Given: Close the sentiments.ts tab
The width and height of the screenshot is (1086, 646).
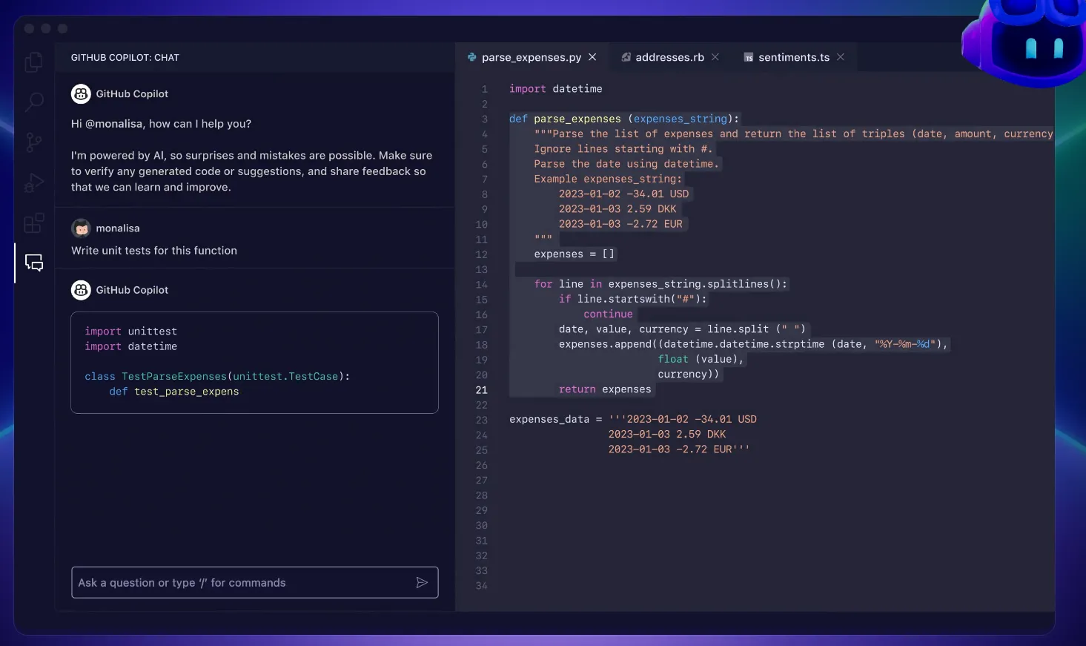Looking at the screenshot, I should [x=841, y=57].
